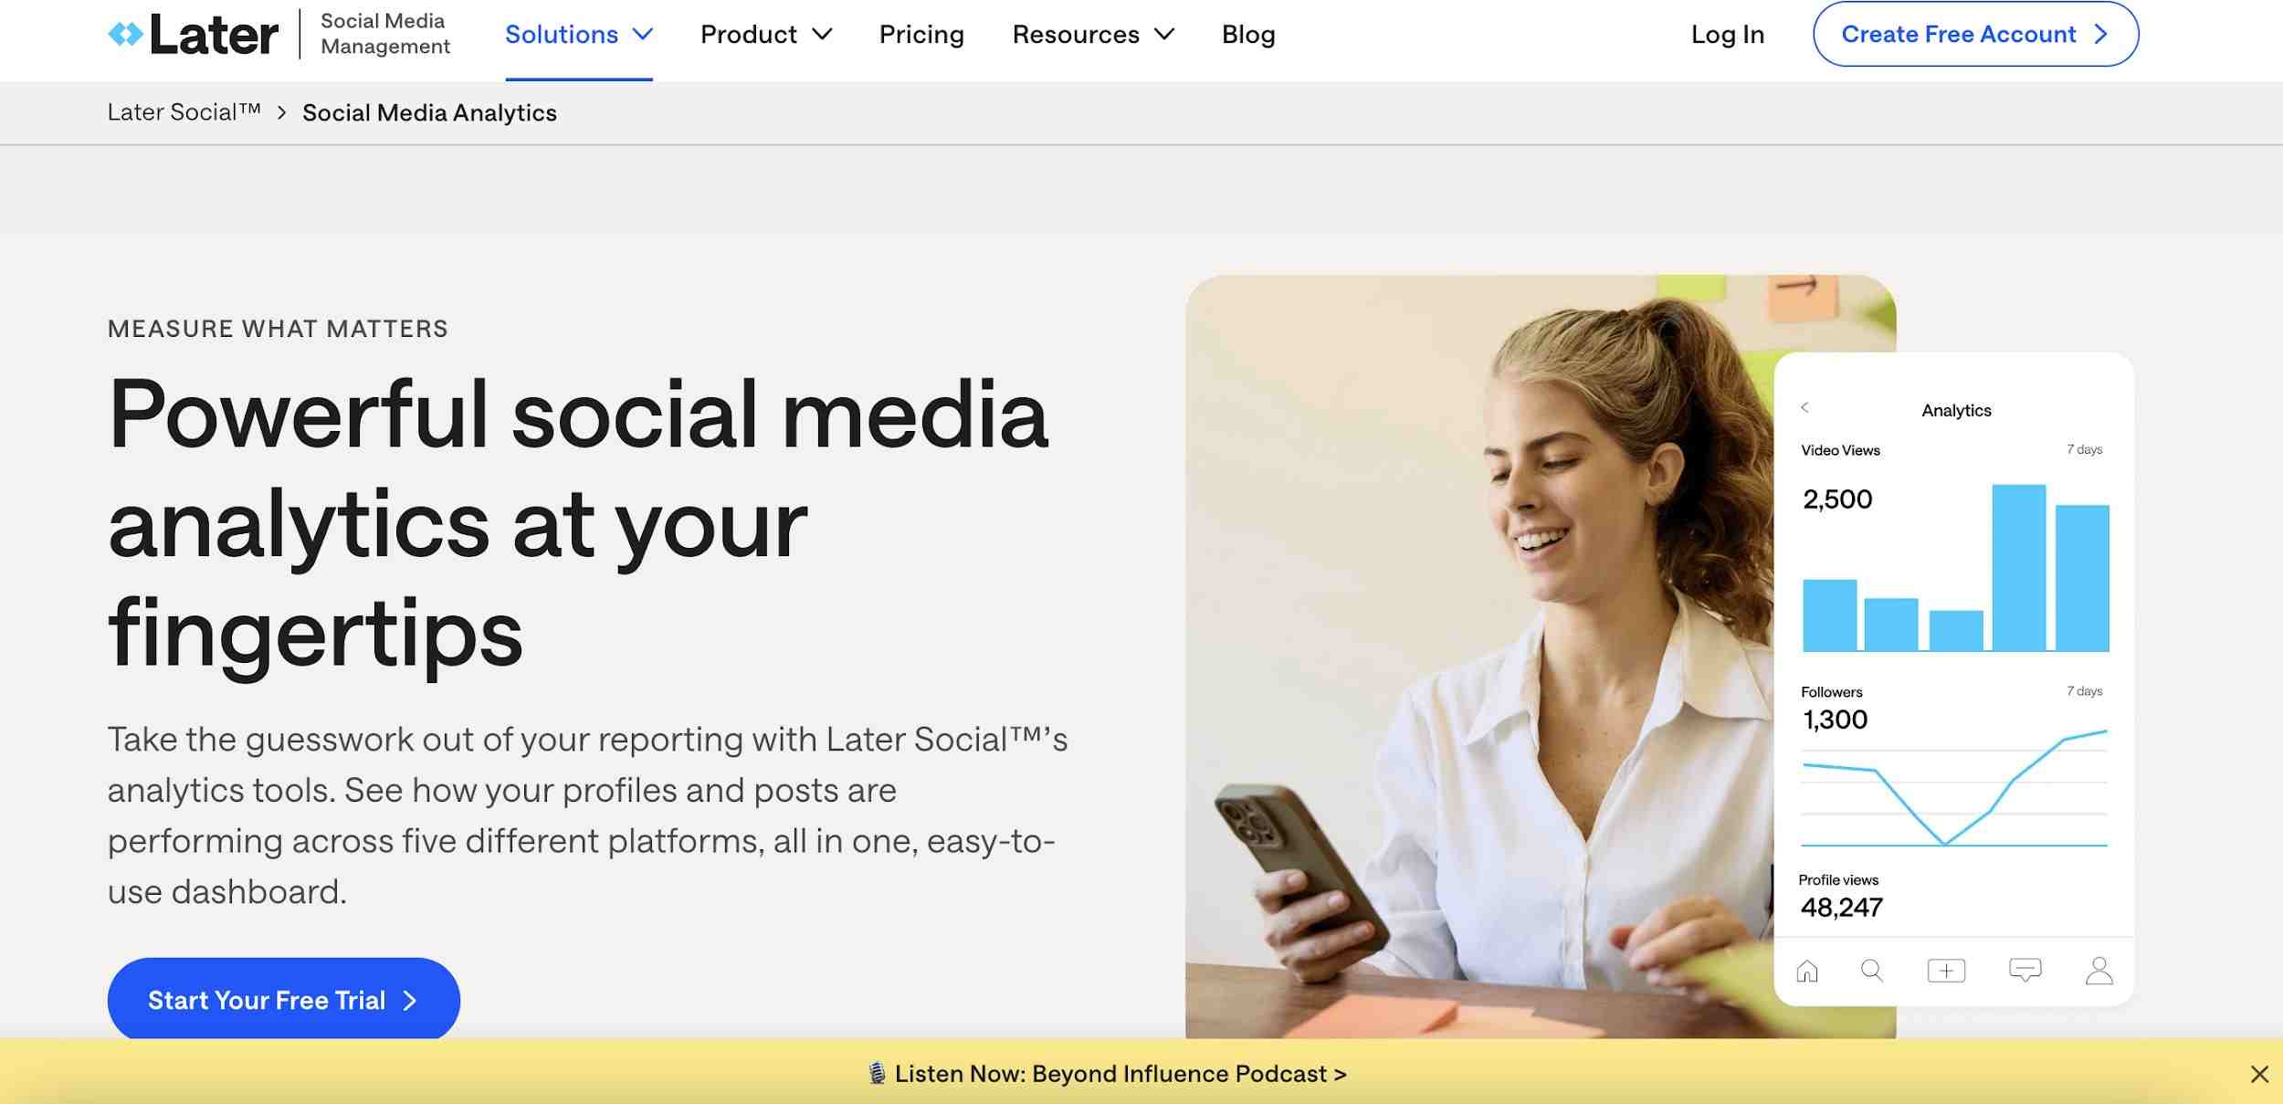Click the Followers label
The width and height of the screenshot is (2283, 1104).
pos(1831,692)
